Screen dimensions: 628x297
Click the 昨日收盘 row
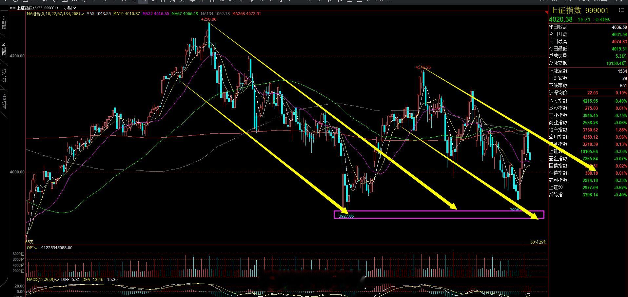pos(588,27)
